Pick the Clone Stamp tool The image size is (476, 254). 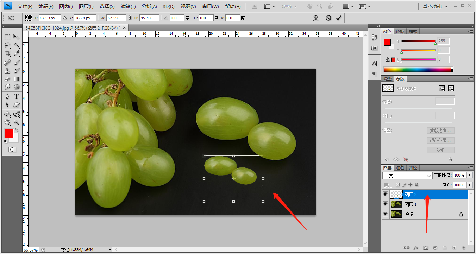(7, 71)
